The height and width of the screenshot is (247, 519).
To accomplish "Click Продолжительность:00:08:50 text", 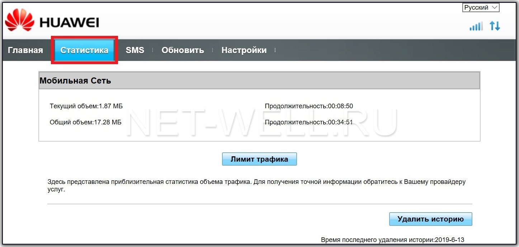I will tap(309, 106).
